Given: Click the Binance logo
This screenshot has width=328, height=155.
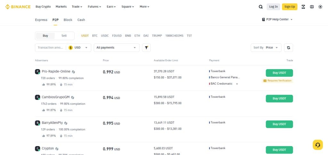Looking at the screenshot, I should 18,7.
